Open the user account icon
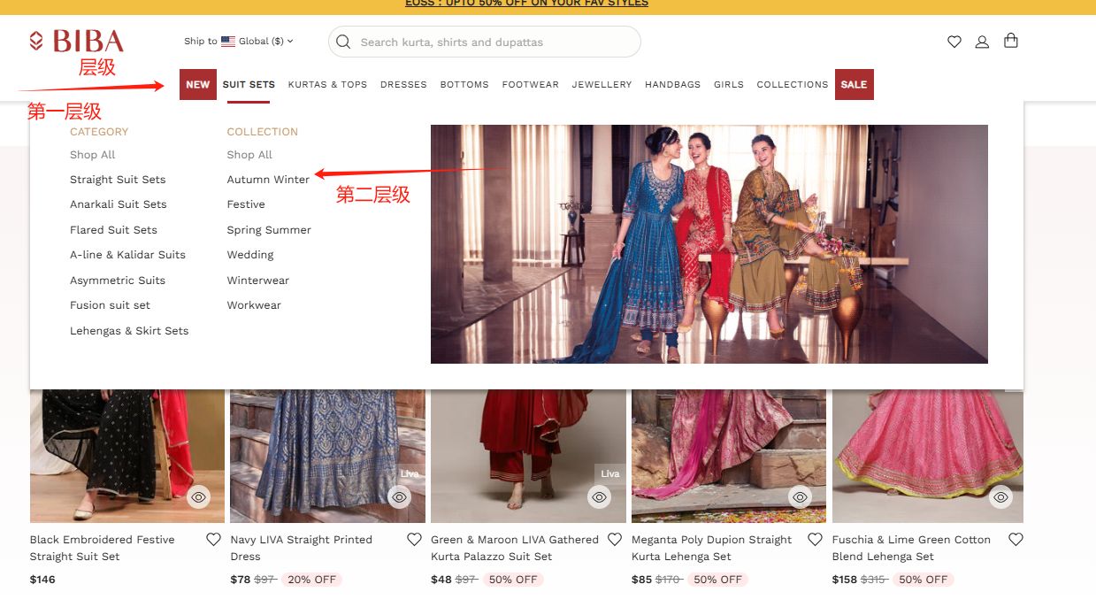 982,42
